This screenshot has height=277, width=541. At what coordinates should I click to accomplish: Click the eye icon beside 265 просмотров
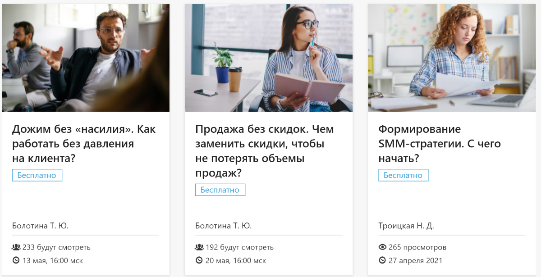[383, 247]
